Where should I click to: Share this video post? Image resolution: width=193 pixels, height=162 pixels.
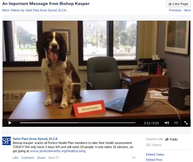(x=41, y=158)
